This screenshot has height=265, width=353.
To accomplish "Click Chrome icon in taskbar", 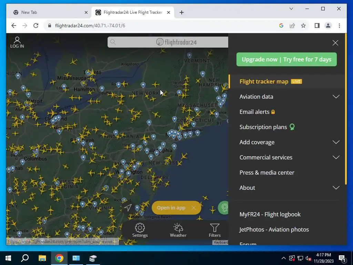I will [x=59, y=258].
